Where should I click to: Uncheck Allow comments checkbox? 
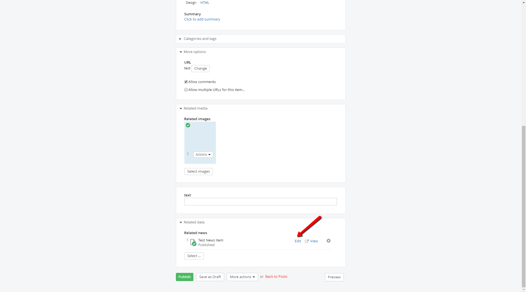click(186, 82)
